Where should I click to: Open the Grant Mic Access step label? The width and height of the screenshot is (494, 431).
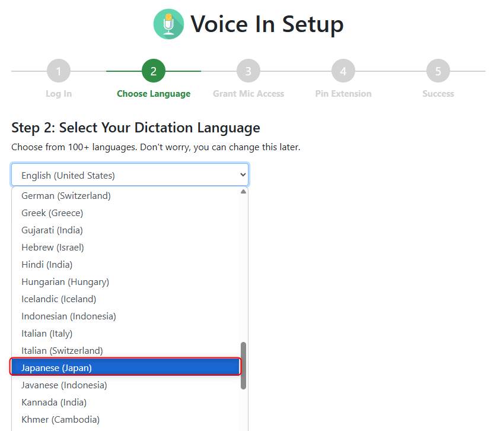pyautogui.click(x=248, y=94)
